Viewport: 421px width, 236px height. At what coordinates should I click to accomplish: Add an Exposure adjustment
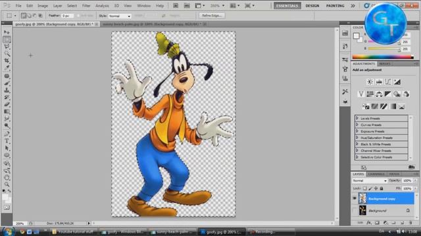[x=397, y=82]
